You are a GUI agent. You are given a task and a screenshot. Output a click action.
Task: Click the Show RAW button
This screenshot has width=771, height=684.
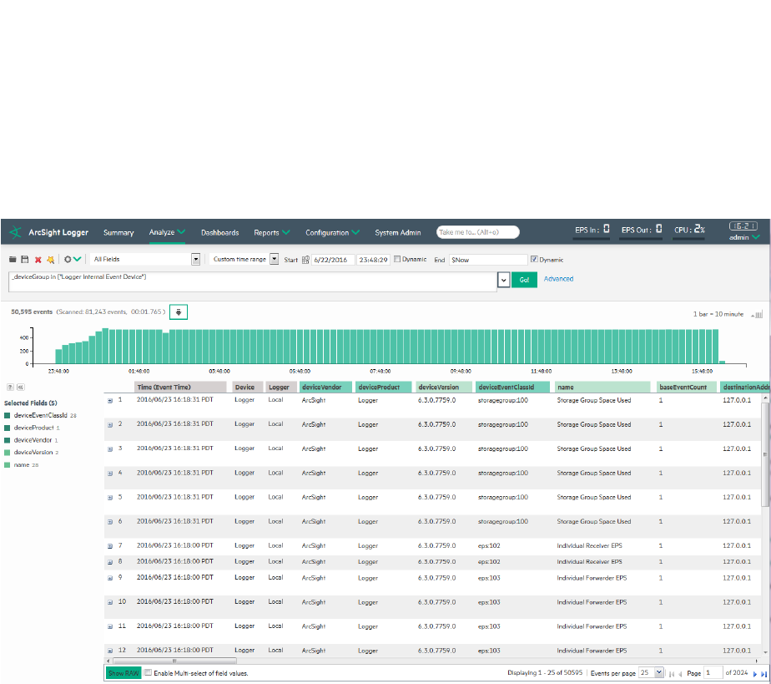123,673
